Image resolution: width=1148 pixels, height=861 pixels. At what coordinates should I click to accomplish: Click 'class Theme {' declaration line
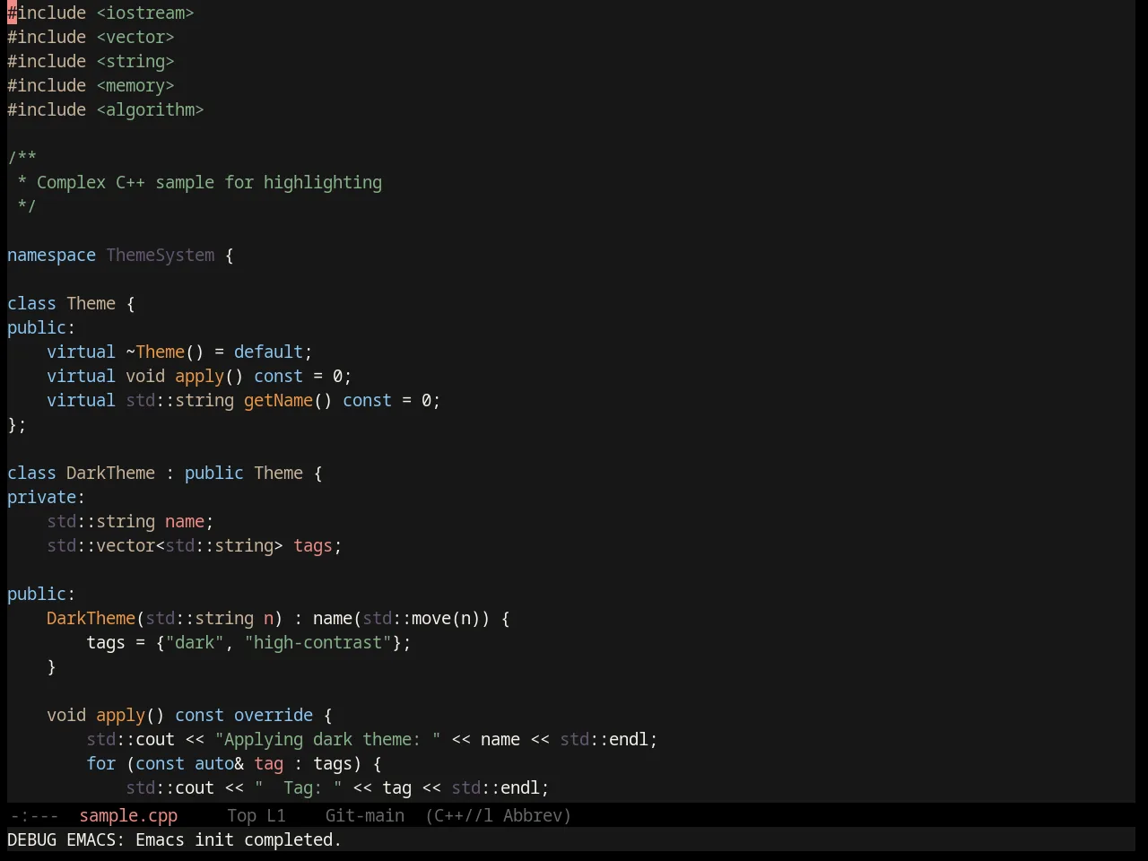tap(71, 303)
